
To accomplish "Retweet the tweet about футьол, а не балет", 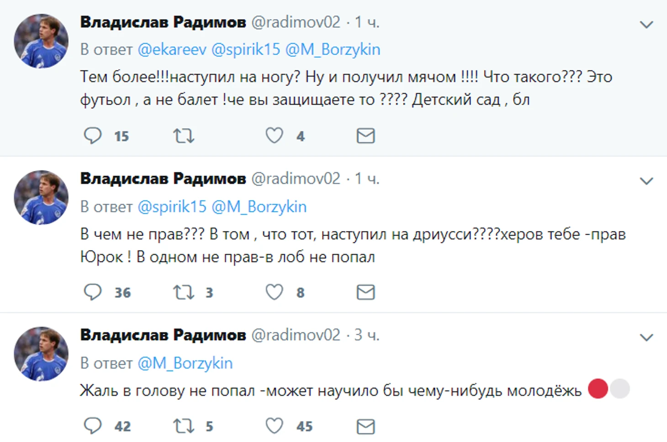I will tap(184, 136).
